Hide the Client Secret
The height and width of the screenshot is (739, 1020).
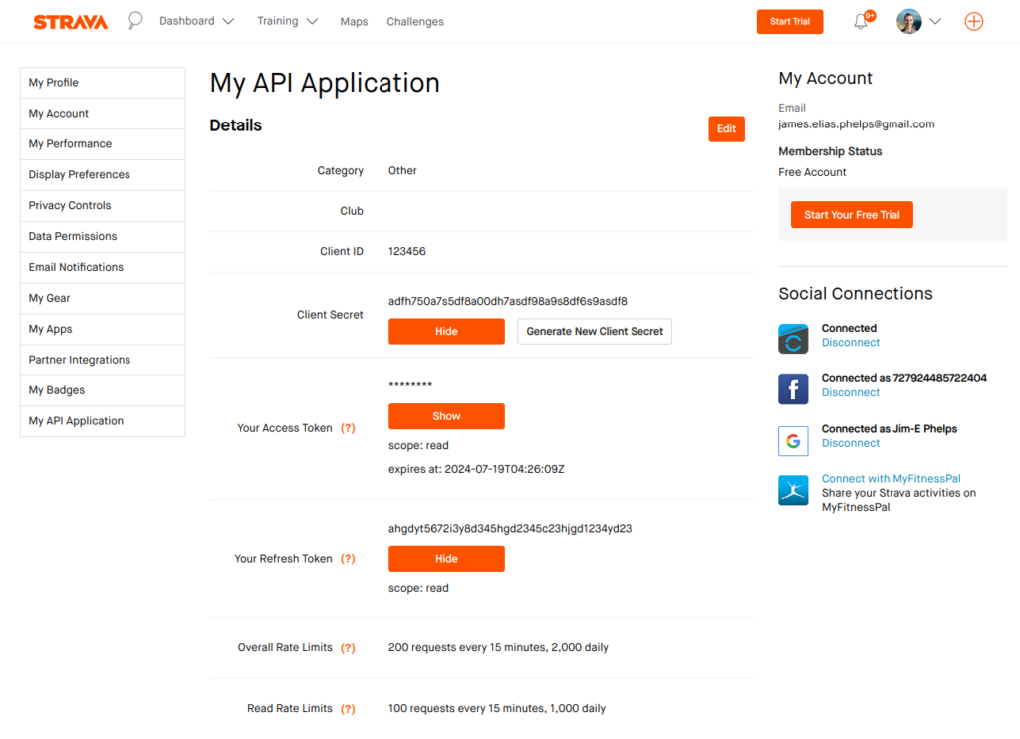(446, 331)
